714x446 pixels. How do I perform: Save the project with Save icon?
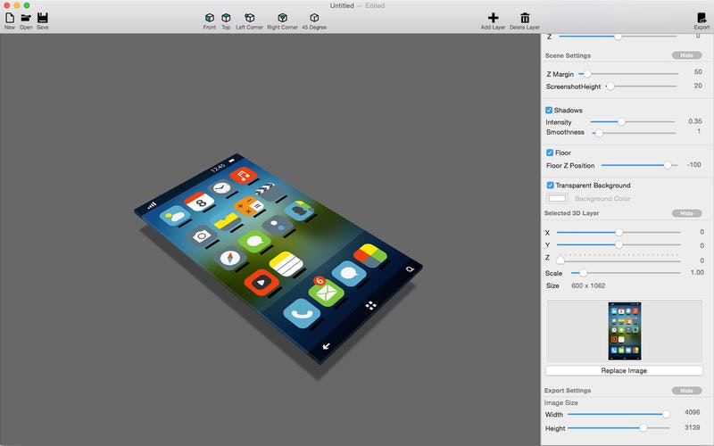(x=42, y=21)
